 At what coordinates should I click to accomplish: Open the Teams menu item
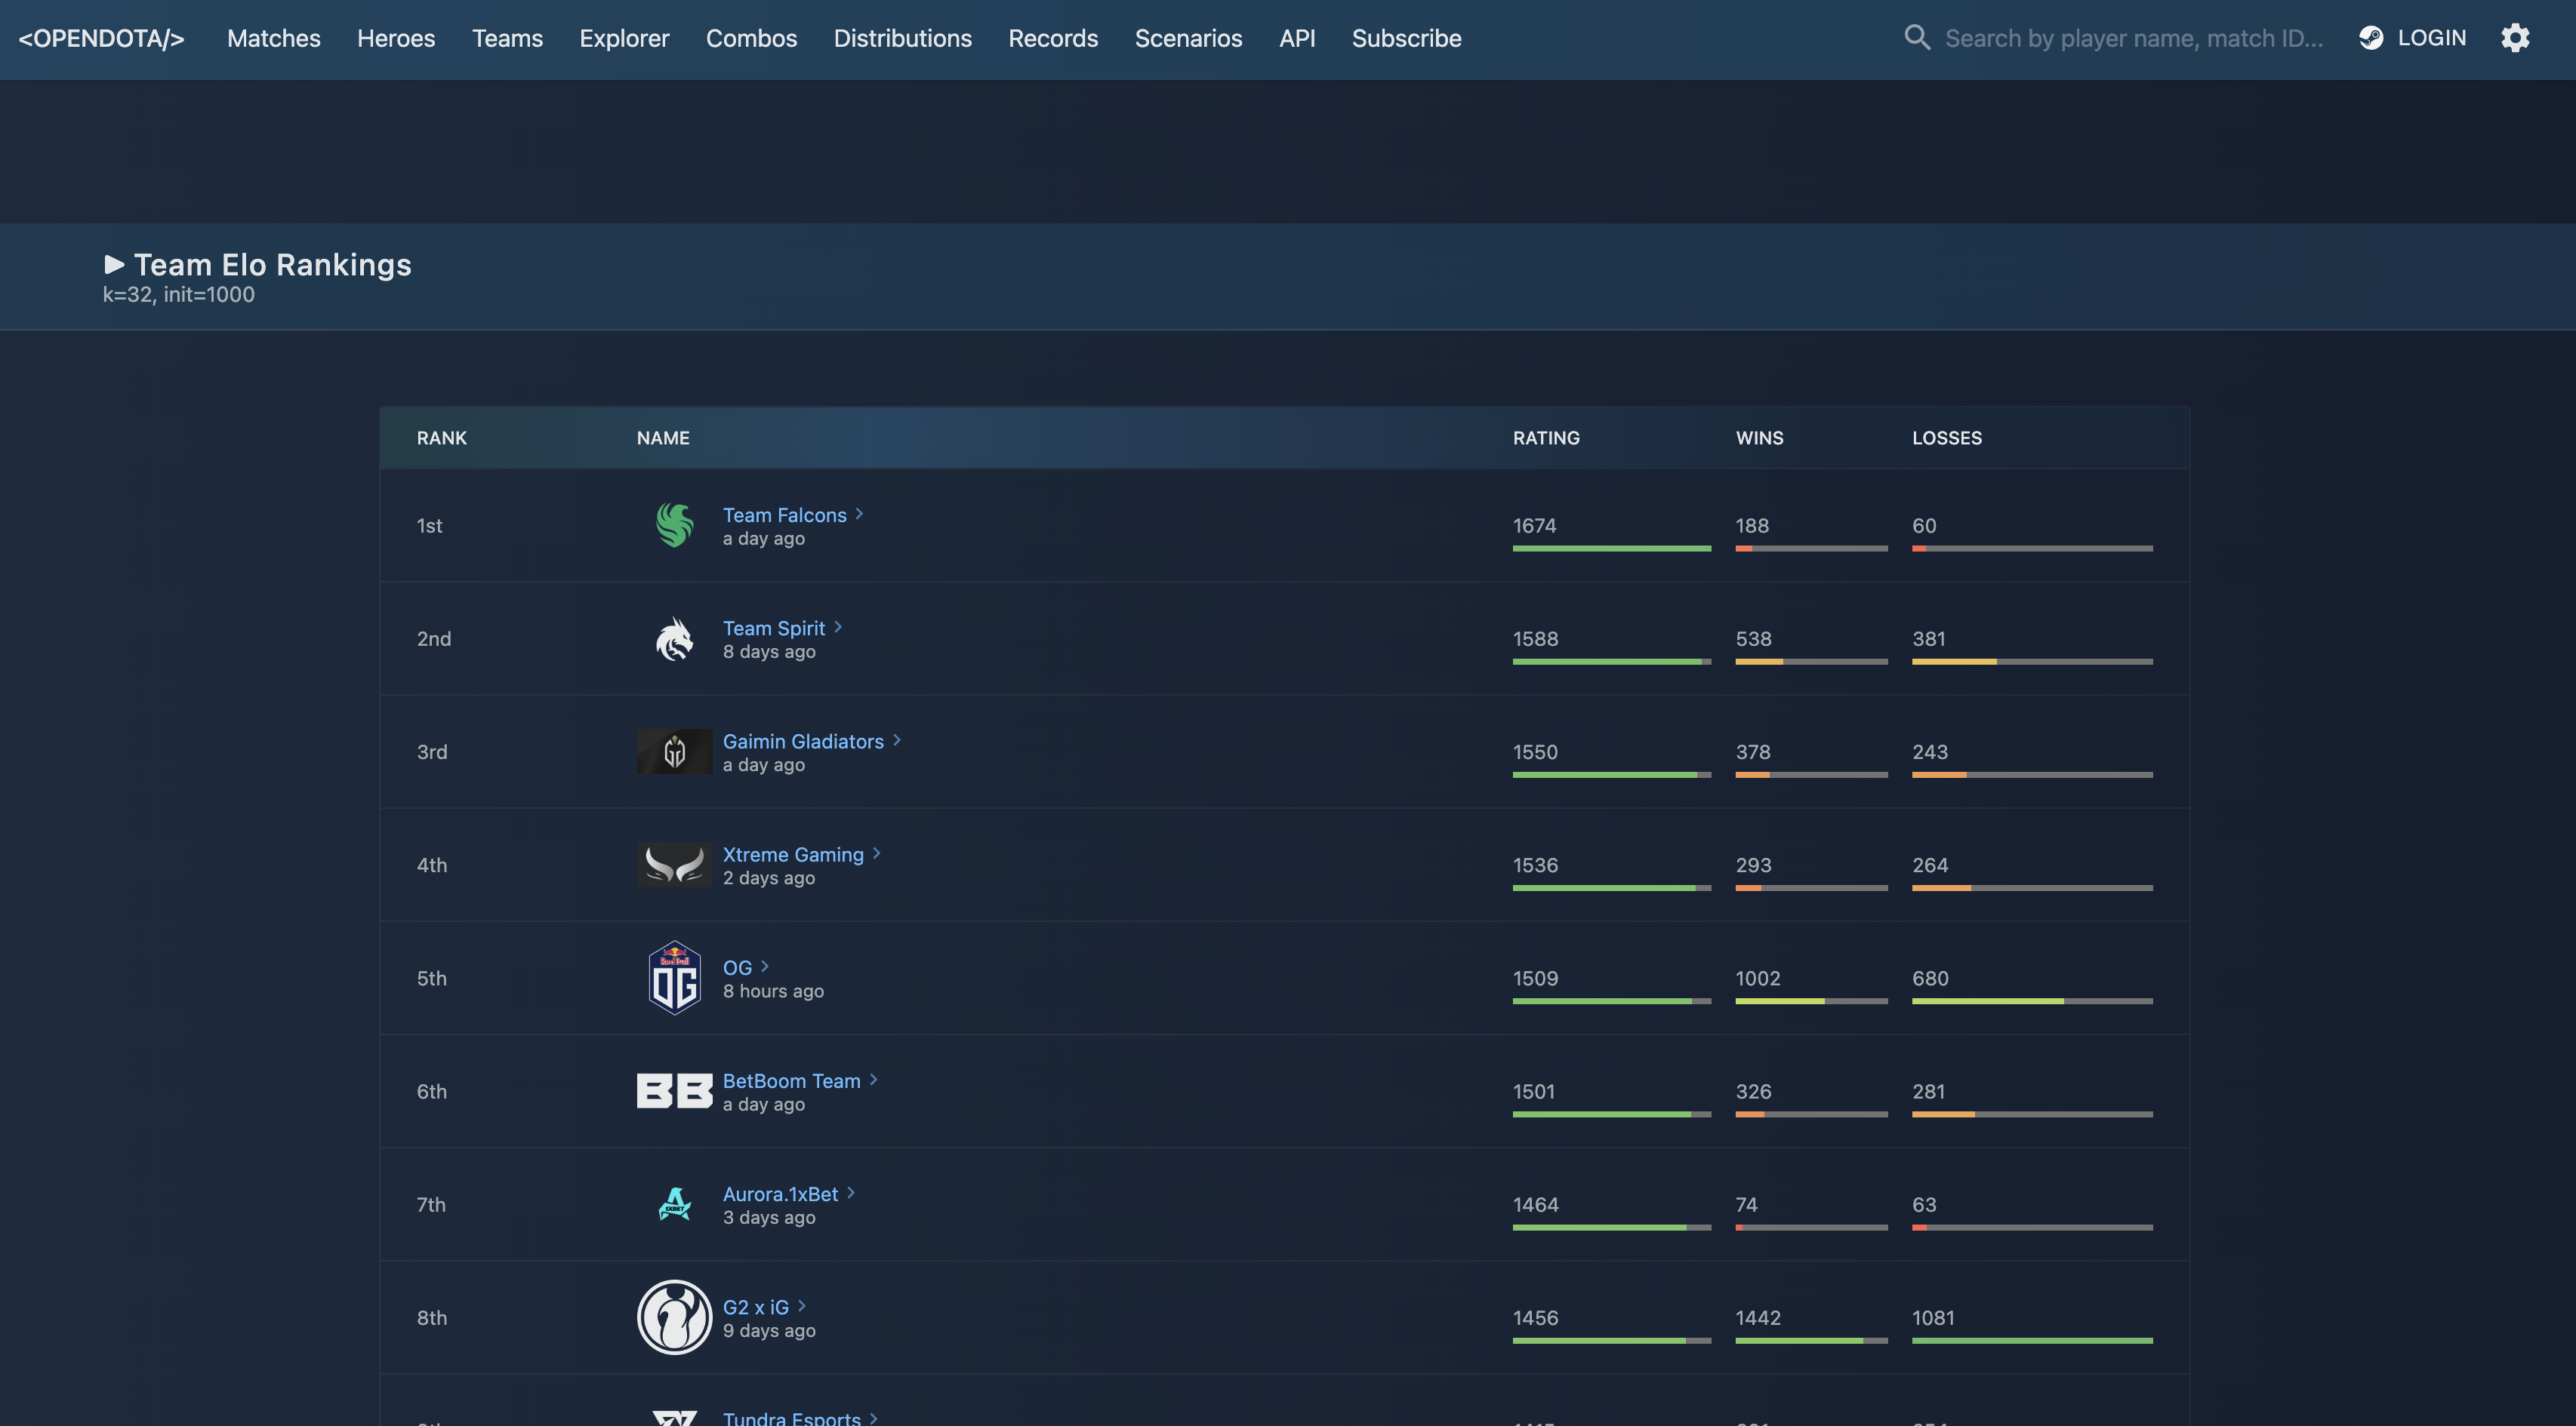point(507,39)
